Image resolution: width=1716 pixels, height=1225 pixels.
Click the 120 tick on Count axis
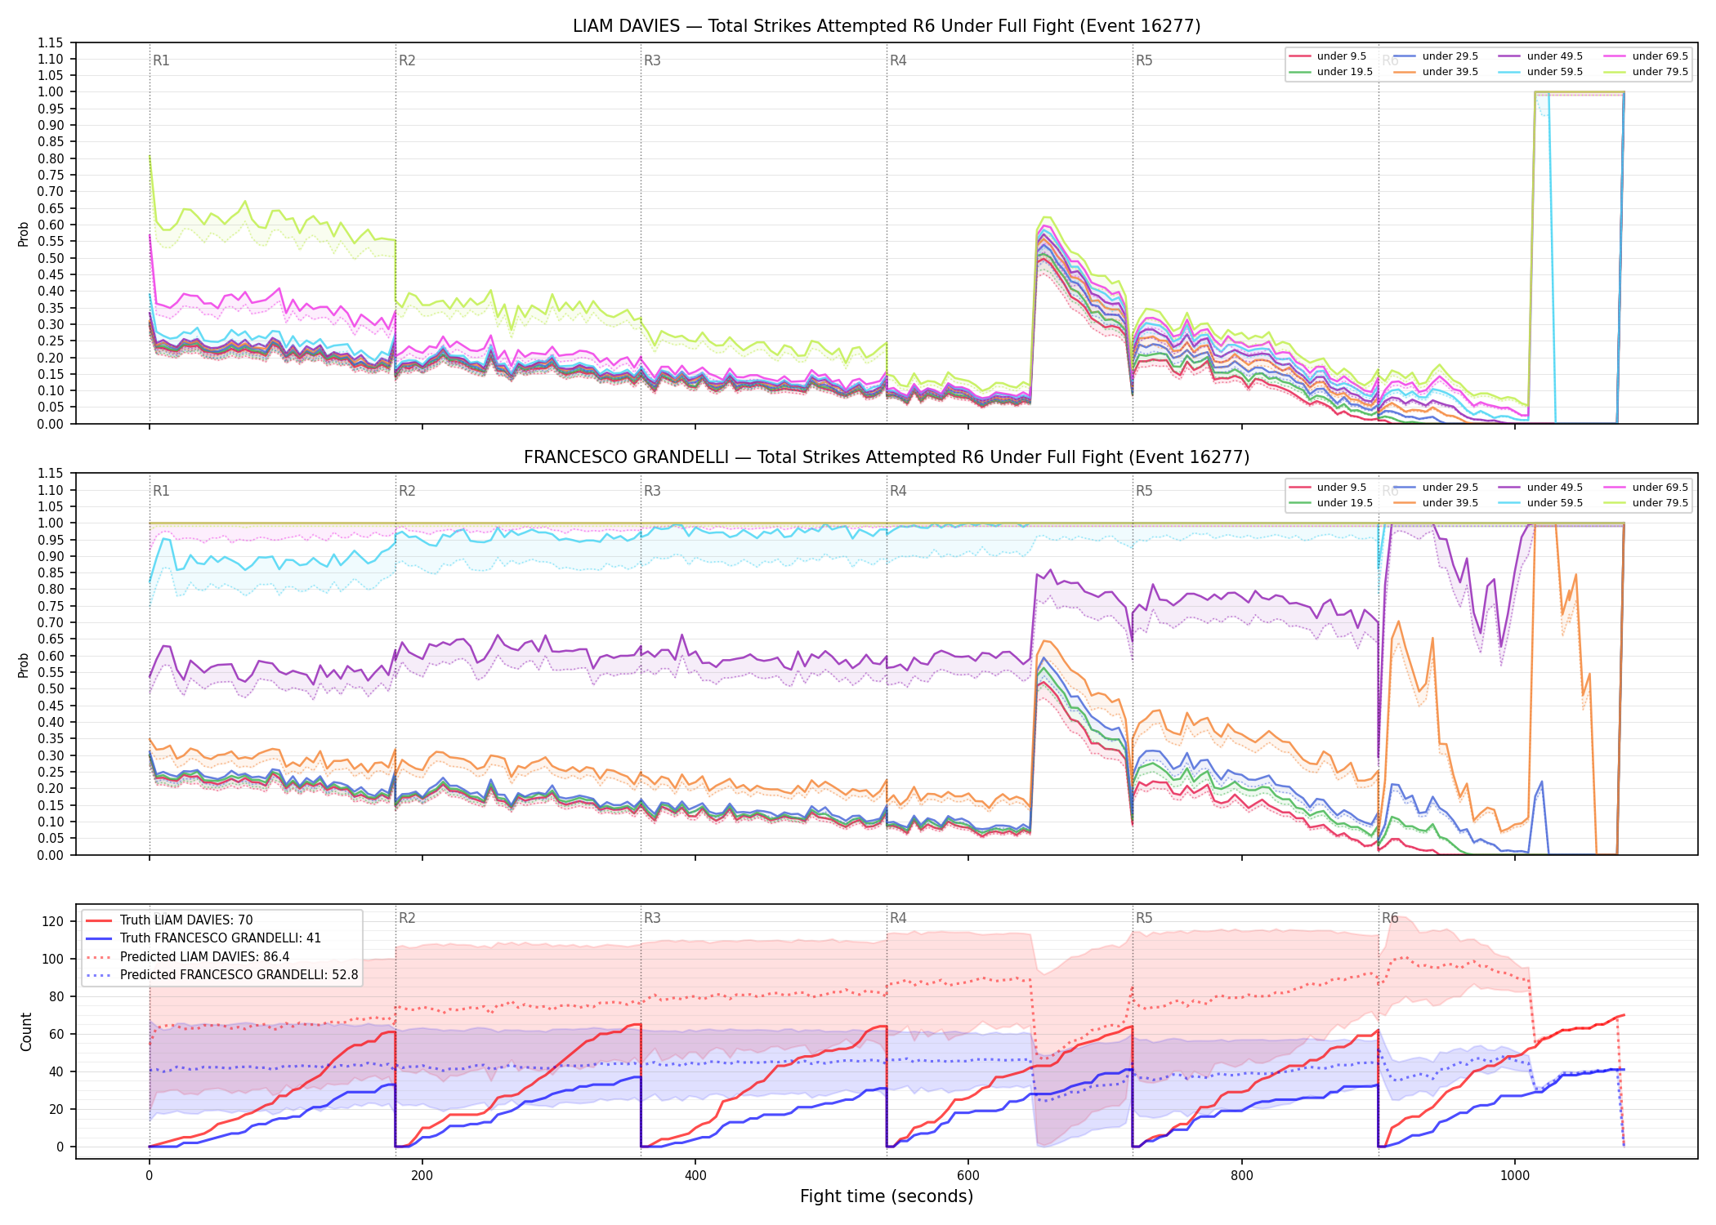pos(53,921)
